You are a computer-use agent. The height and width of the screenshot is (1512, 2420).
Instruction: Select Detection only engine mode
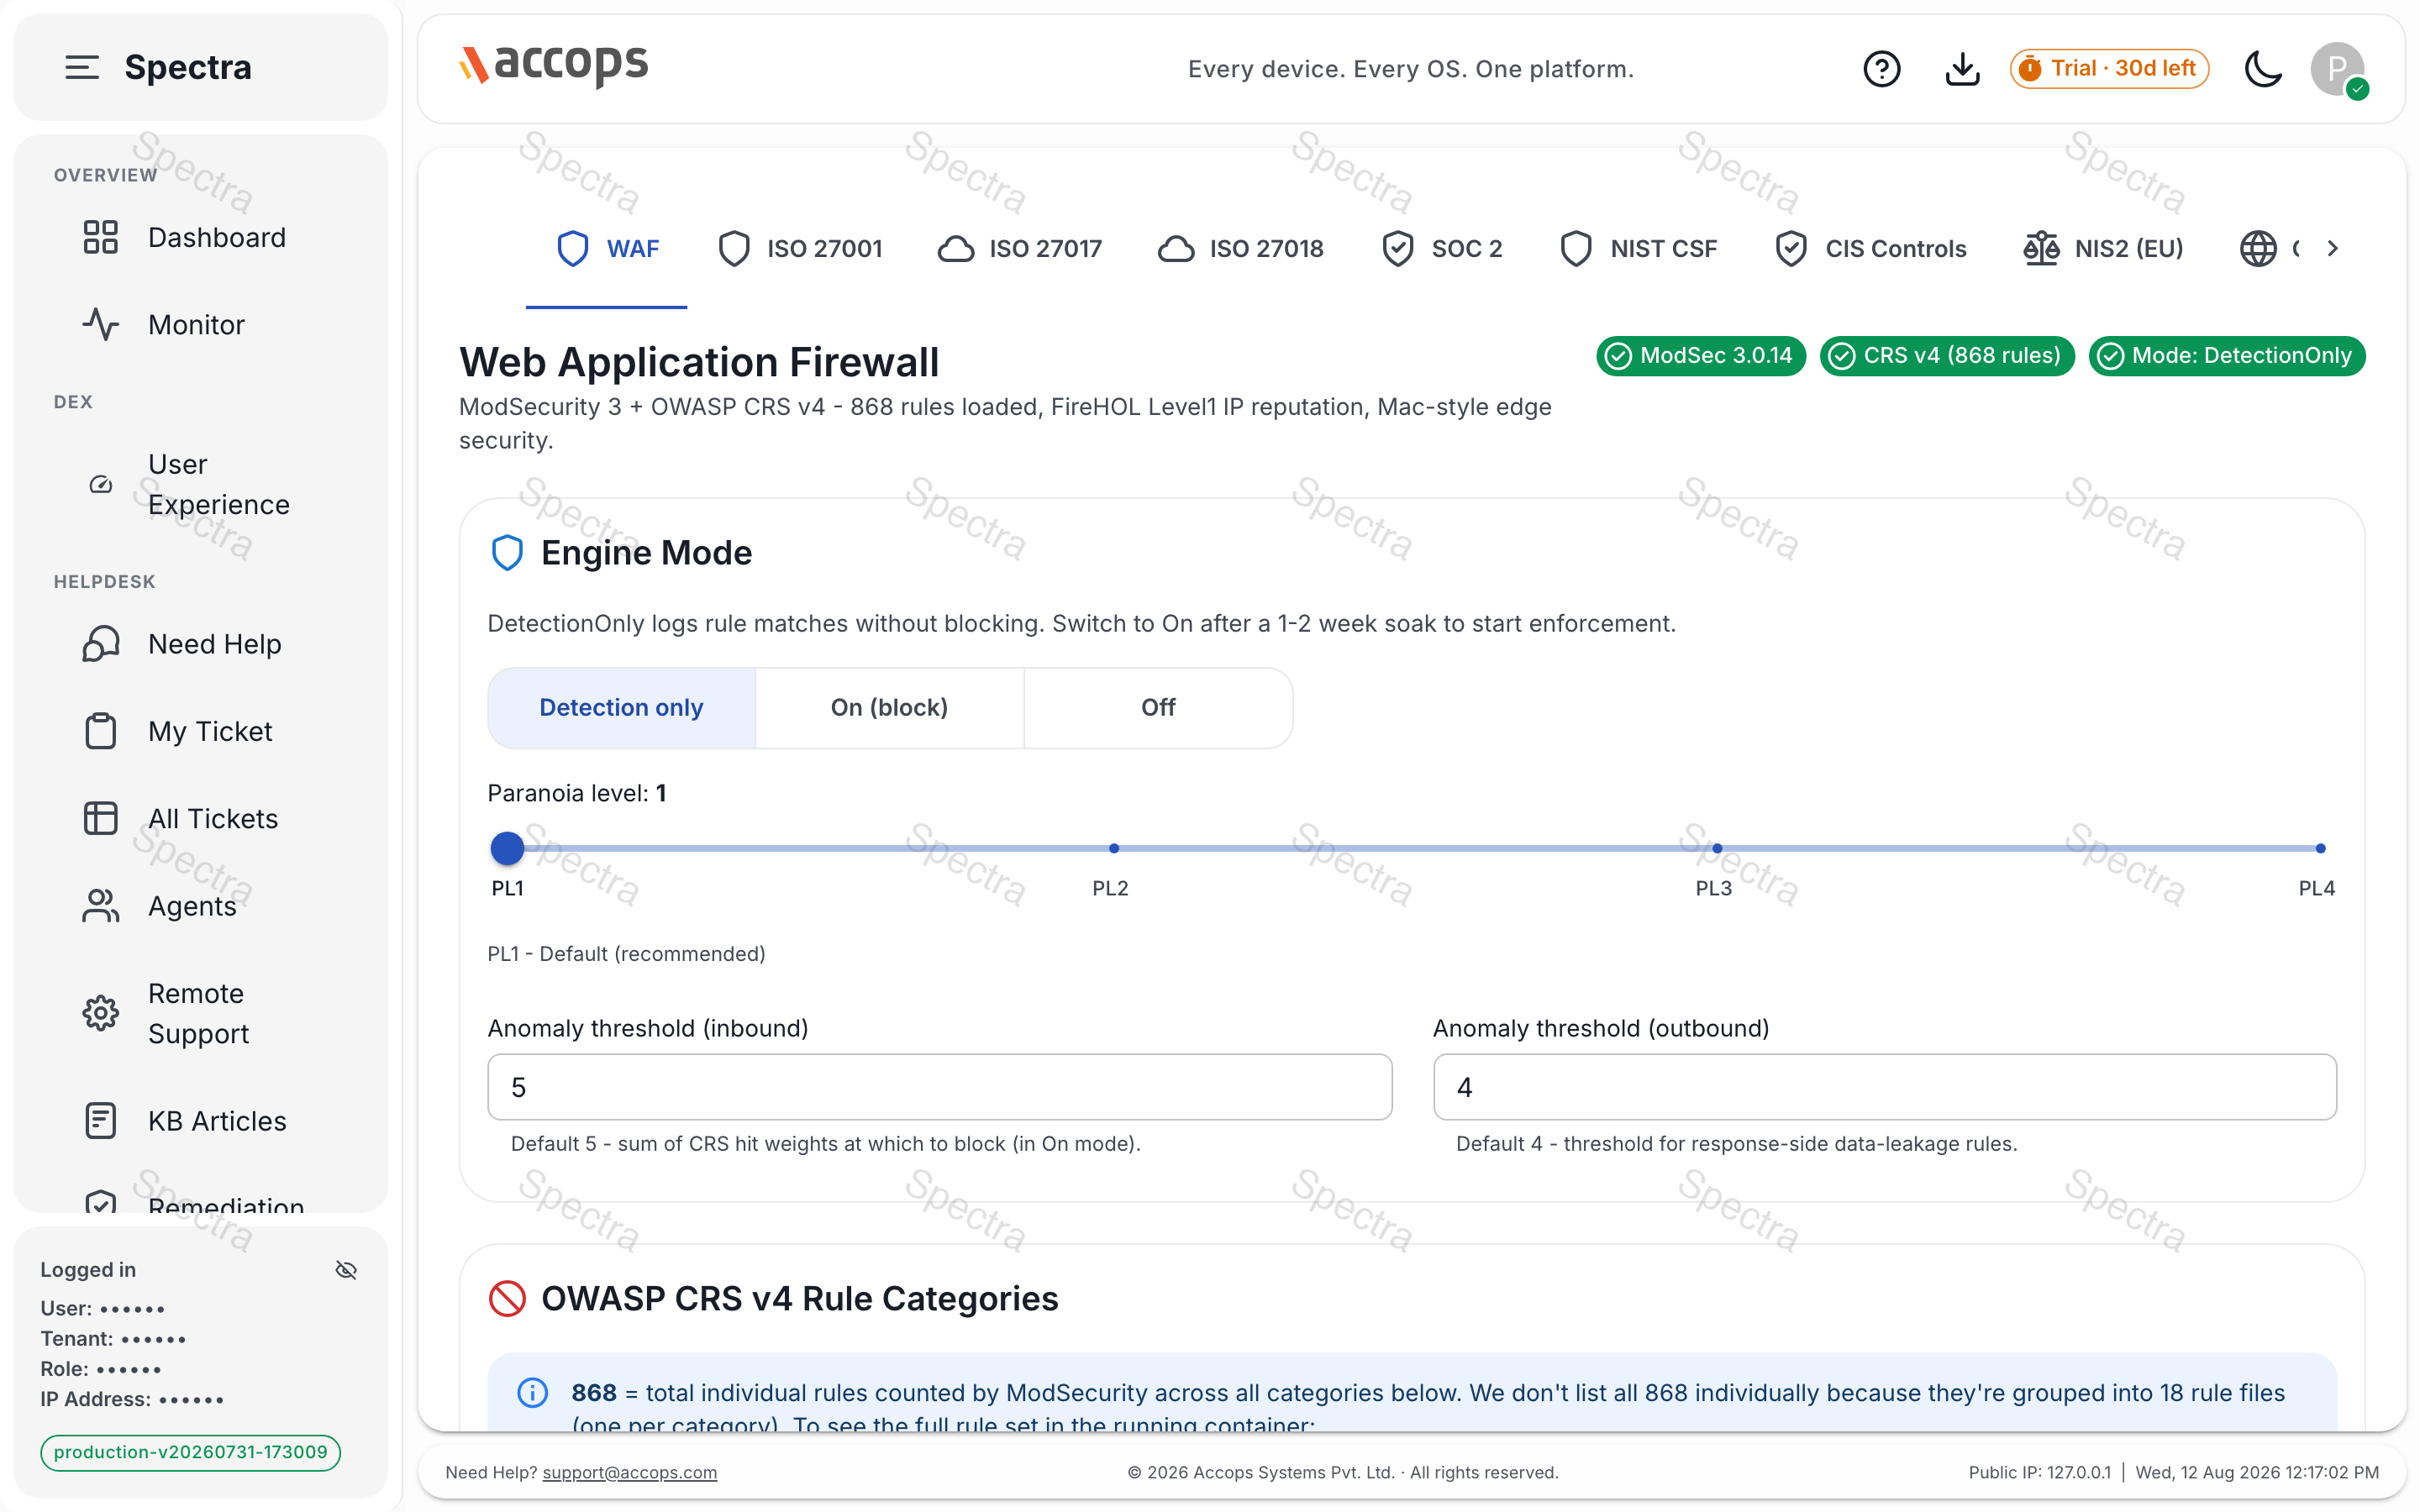(x=621, y=708)
